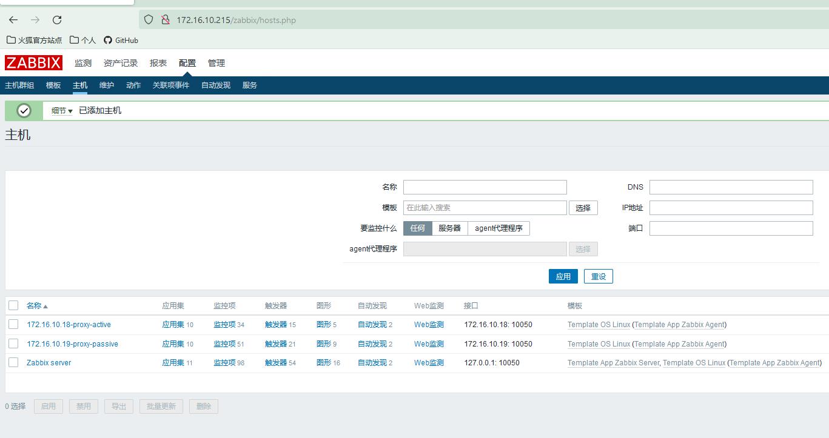Go to 主机群组 submenu

pyautogui.click(x=19, y=85)
